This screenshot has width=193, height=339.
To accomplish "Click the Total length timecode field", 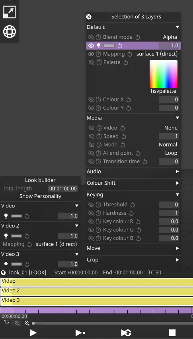I will pyautogui.click(x=63, y=189).
